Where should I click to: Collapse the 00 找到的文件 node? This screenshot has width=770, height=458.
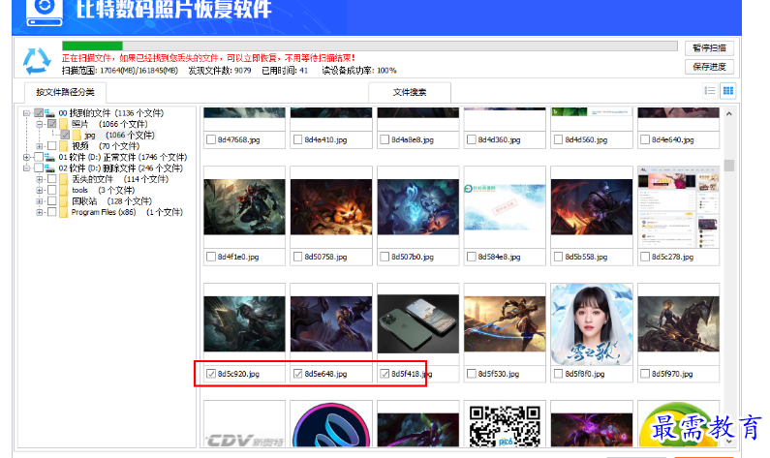coord(26,113)
